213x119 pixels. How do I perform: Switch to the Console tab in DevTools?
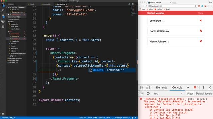177,87
